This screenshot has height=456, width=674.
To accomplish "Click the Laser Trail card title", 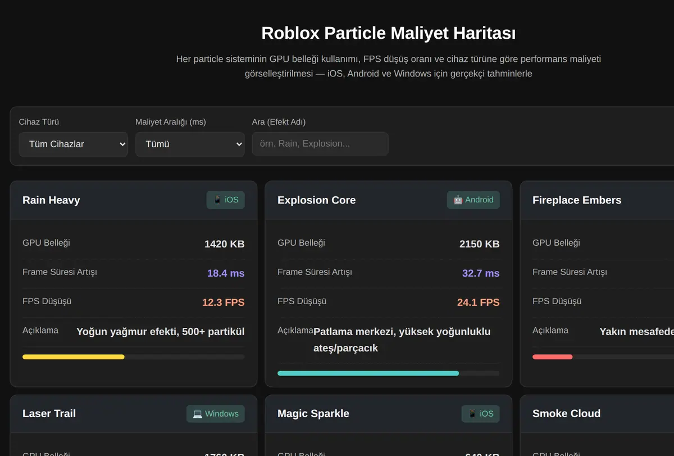I will click(49, 414).
